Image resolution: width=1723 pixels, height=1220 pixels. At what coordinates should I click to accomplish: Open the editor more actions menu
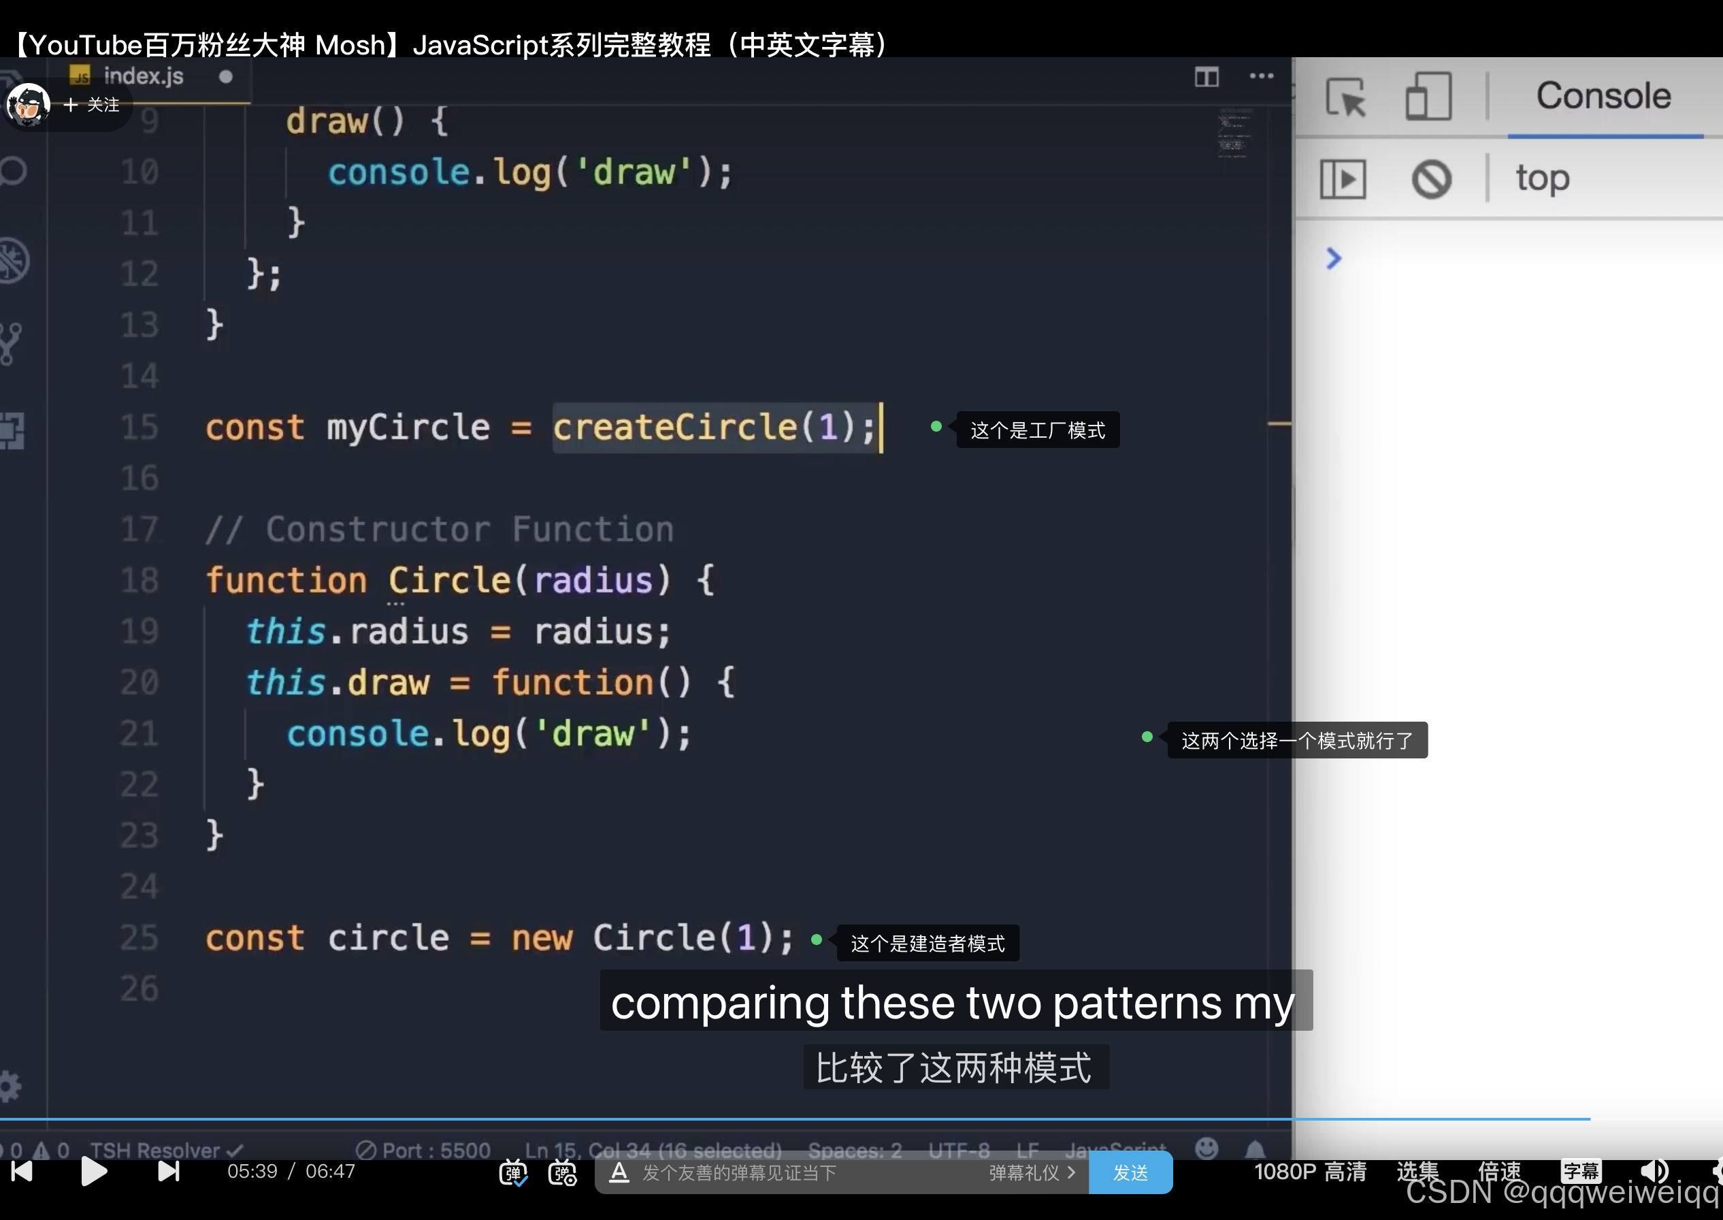[1261, 76]
